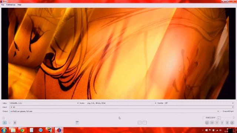Viewport: 237px width, 133px height.
Task: Open the Help menu
Action: [19, 5]
